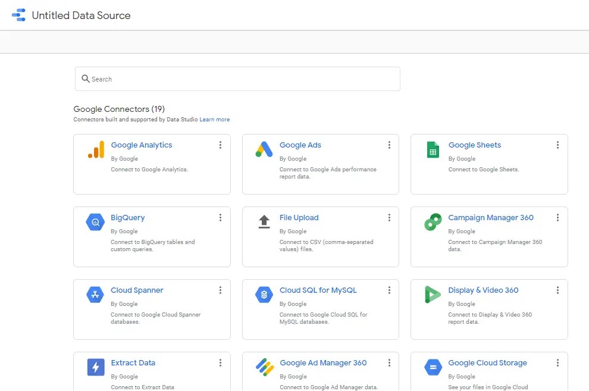Click CSV comma-separated values description
This screenshot has width=589, height=391.
[x=327, y=246]
